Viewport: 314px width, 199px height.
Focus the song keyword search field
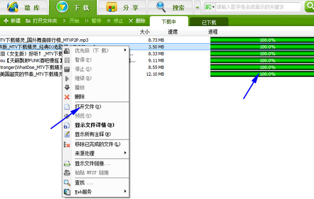click(x=258, y=7)
